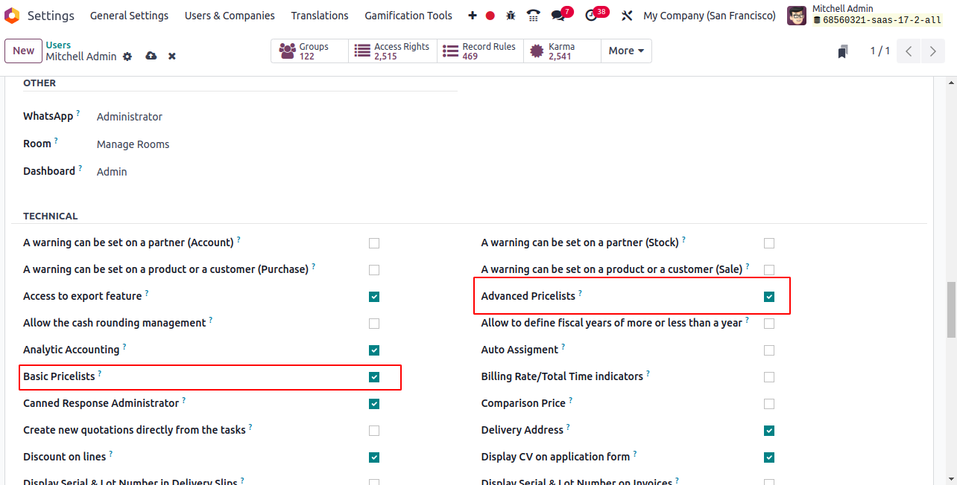Uncheck the Advanced Pricelists checkbox
Image resolution: width=957 pixels, height=485 pixels.
pyautogui.click(x=769, y=297)
